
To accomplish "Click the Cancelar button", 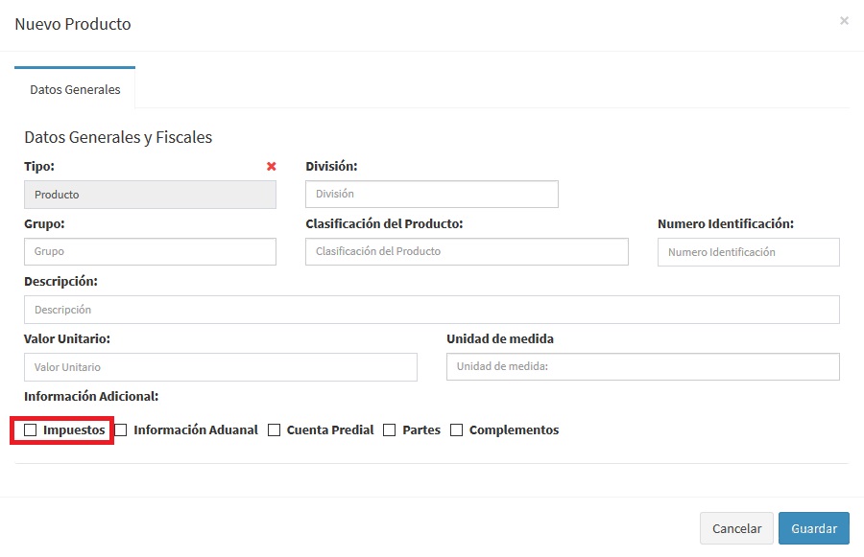I will click(x=736, y=528).
